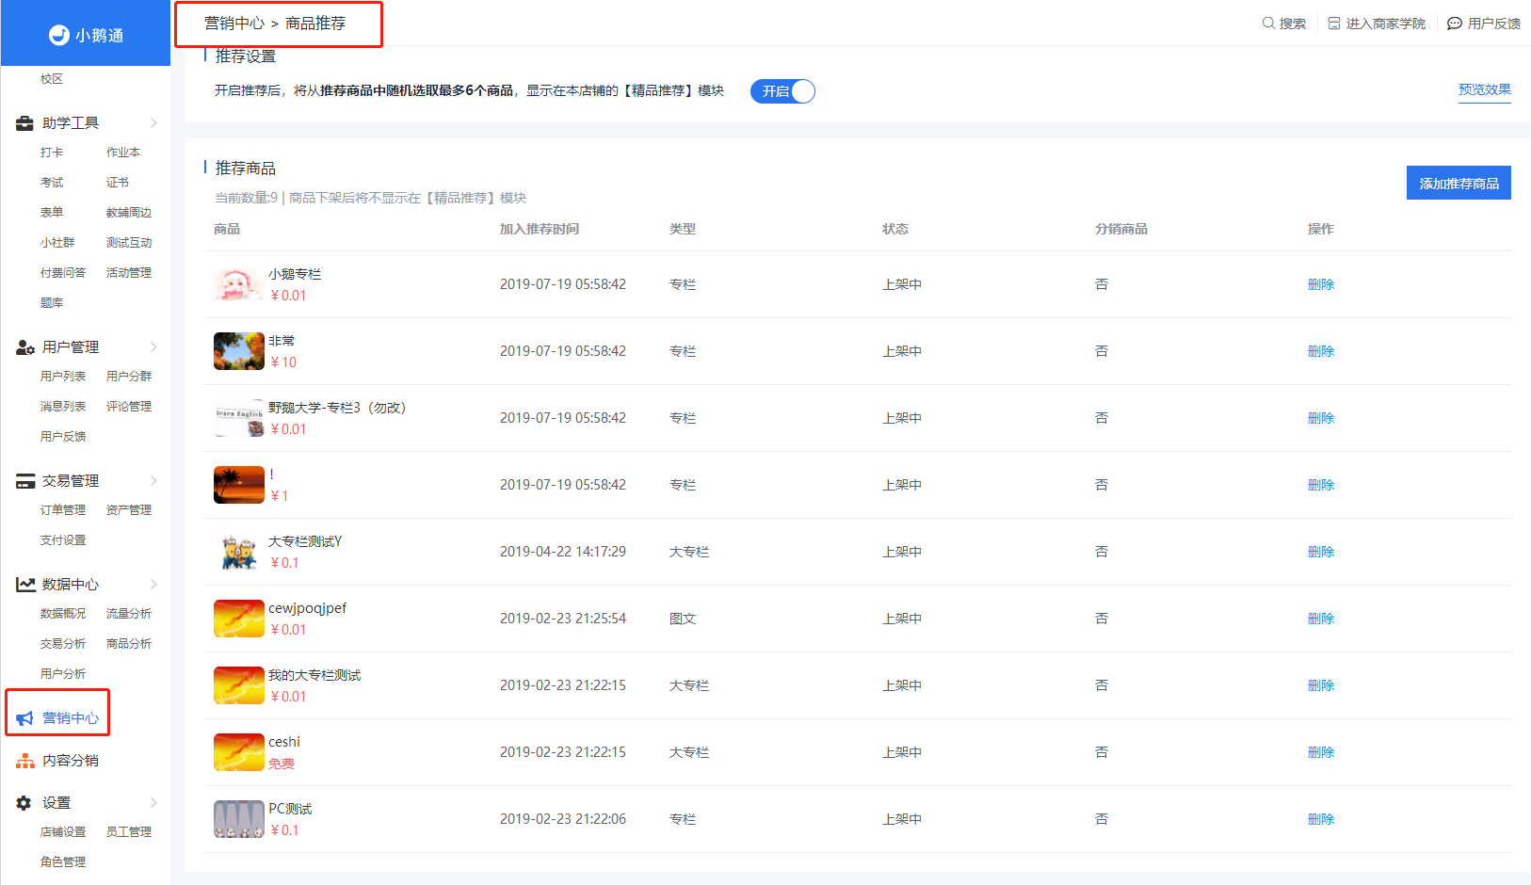The width and height of the screenshot is (1531, 885).
Task: Click the 小鹅通 logo icon
Action: point(59,35)
